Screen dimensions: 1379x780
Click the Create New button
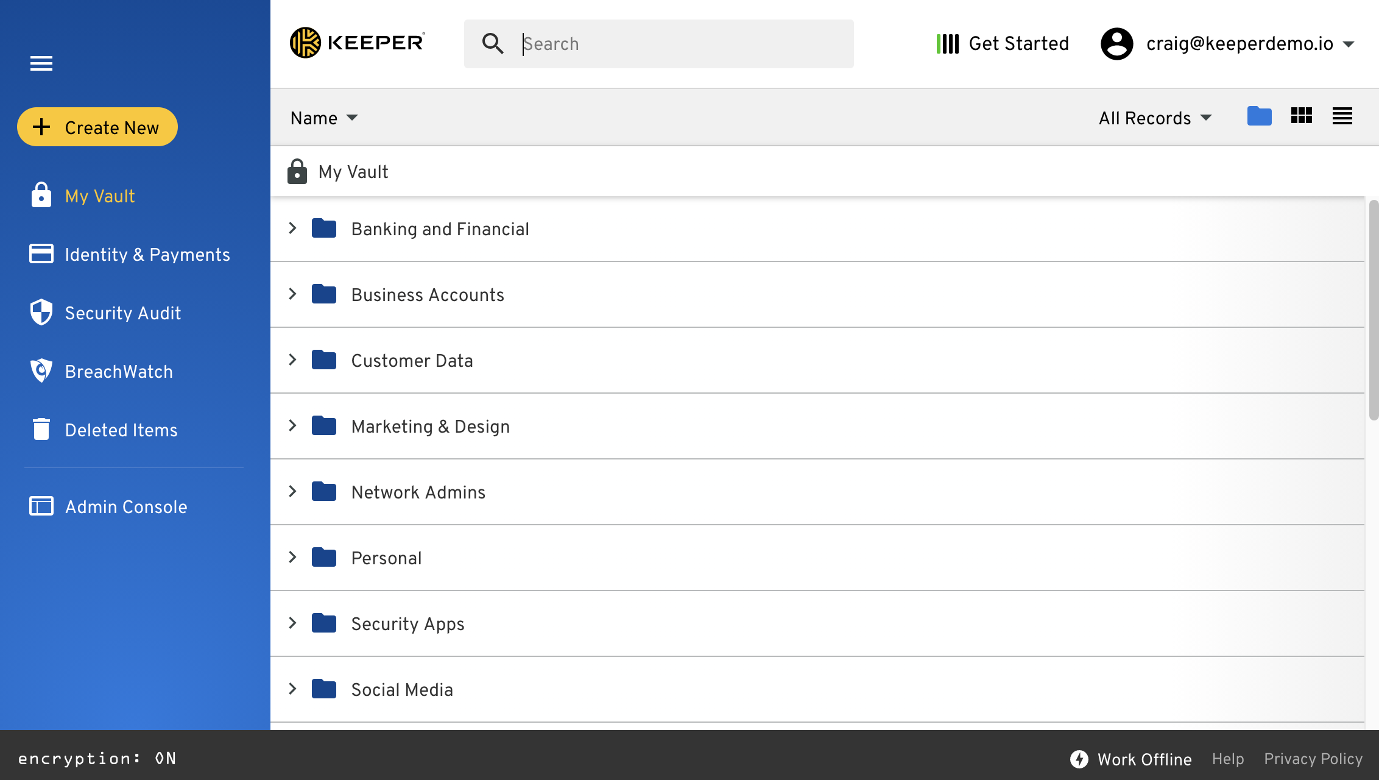tap(97, 127)
